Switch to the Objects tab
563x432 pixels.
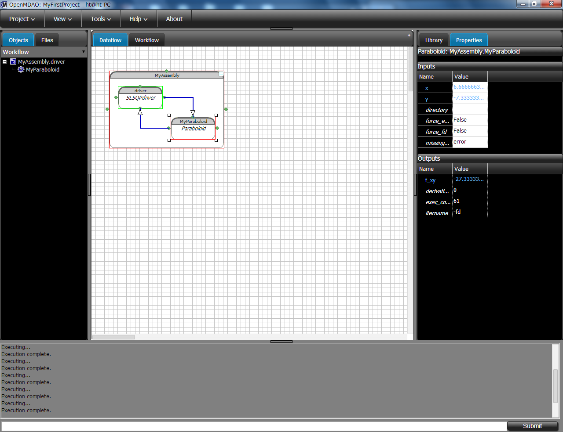(18, 40)
